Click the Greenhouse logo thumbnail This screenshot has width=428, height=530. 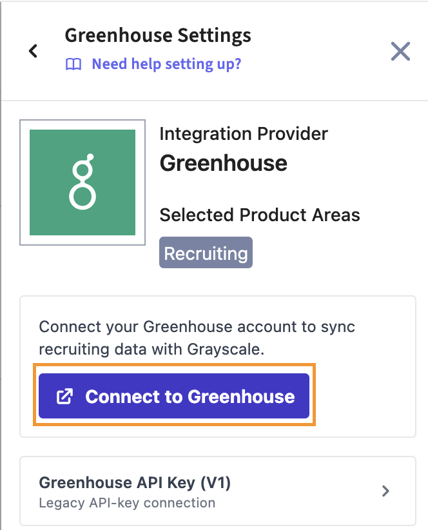coord(83,182)
